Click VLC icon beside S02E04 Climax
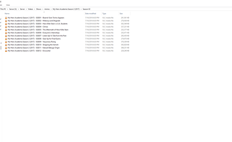 click(x=6, y=27)
